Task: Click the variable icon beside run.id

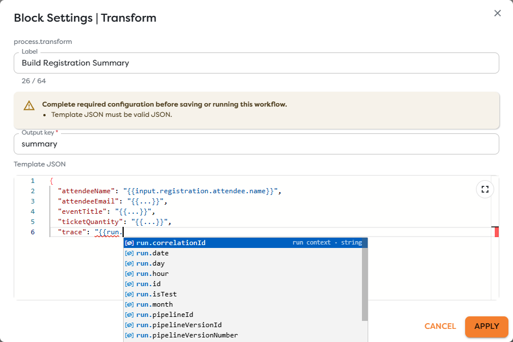Action: [x=129, y=284]
